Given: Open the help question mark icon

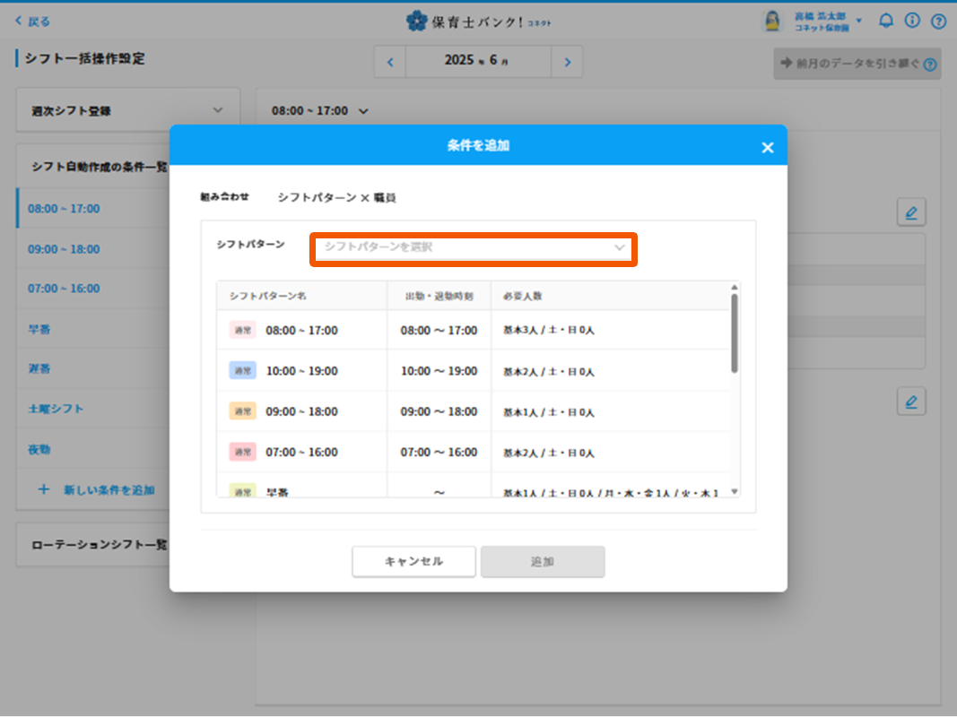Looking at the screenshot, I should [938, 21].
